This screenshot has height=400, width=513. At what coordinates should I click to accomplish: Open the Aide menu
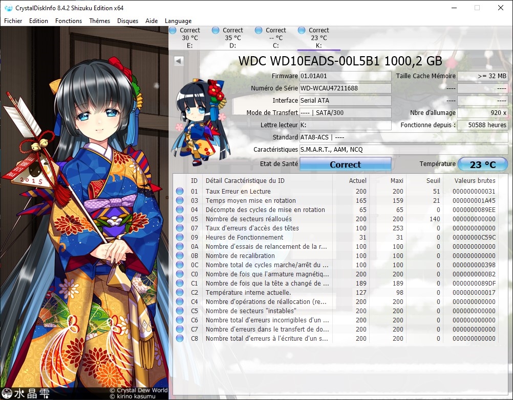152,21
